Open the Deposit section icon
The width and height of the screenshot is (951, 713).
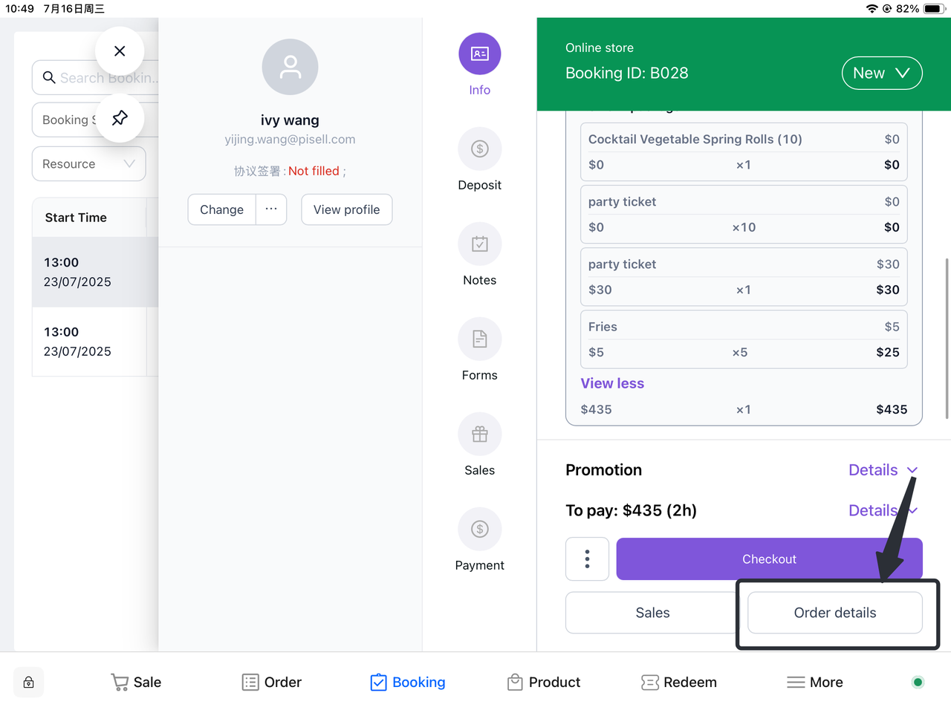point(479,149)
